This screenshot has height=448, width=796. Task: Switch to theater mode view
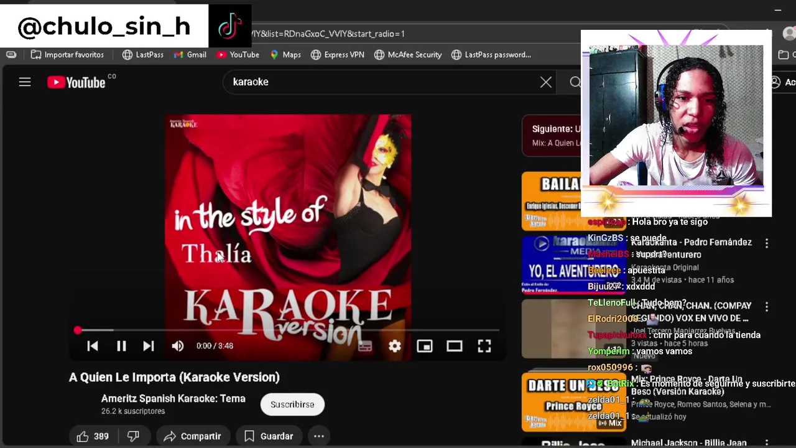(455, 346)
